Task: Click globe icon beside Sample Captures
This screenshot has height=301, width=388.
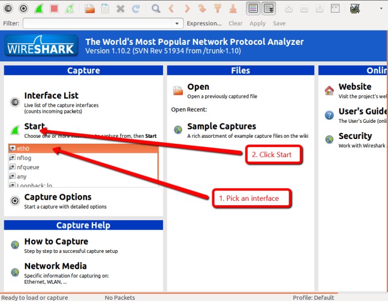Action: 178,129
